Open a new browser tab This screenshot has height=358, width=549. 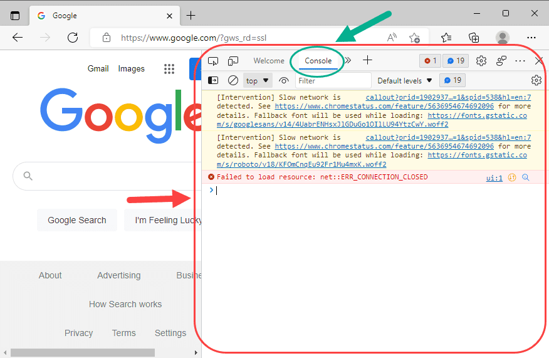click(x=191, y=16)
